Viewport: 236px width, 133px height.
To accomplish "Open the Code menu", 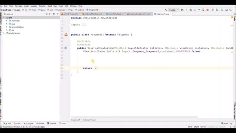I will [27, 6].
